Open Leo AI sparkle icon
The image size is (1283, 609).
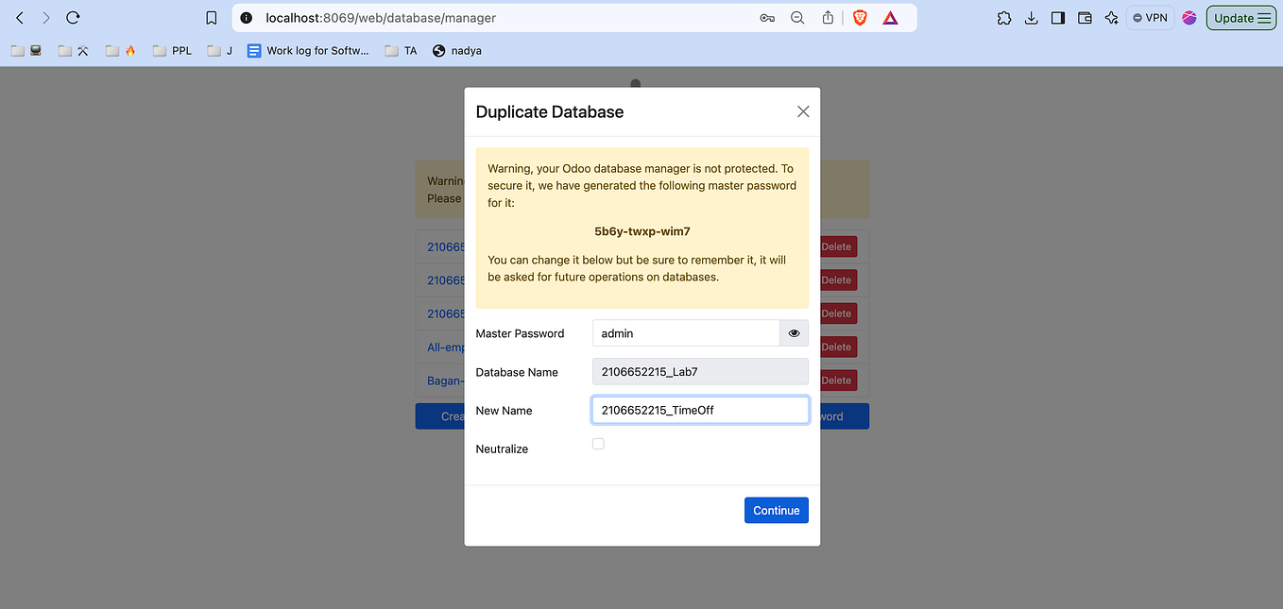[1111, 17]
